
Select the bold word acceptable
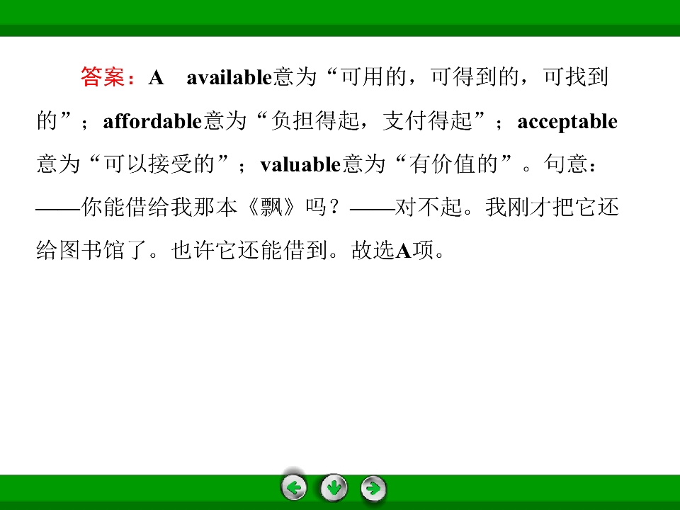point(567,121)
